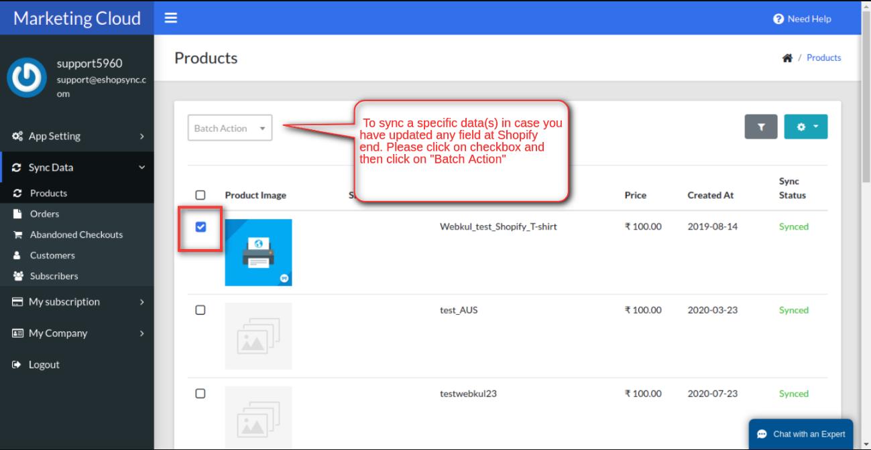871x450 pixels.
Task: Click the Product Image column header
Action: pos(255,196)
